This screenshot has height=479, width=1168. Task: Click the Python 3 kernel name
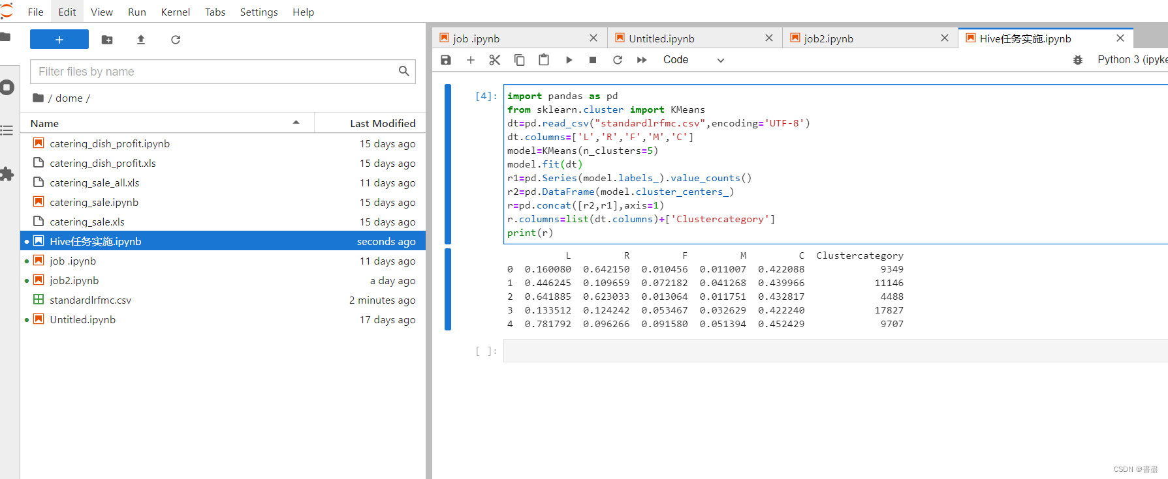coord(1132,60)
